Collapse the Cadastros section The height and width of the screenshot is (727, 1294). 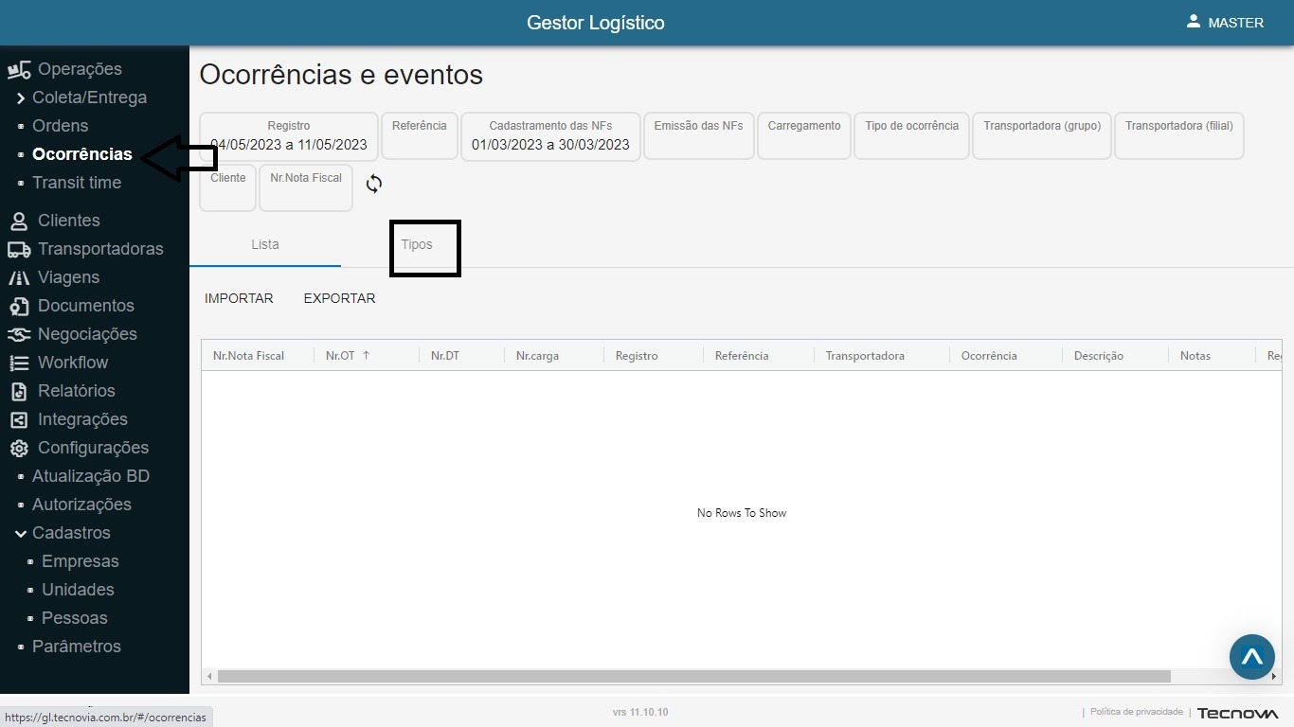(x=21, y=533)
